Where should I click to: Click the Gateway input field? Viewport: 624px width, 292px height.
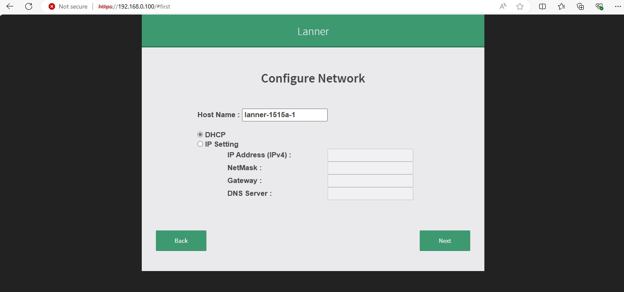tap(370, 181)
